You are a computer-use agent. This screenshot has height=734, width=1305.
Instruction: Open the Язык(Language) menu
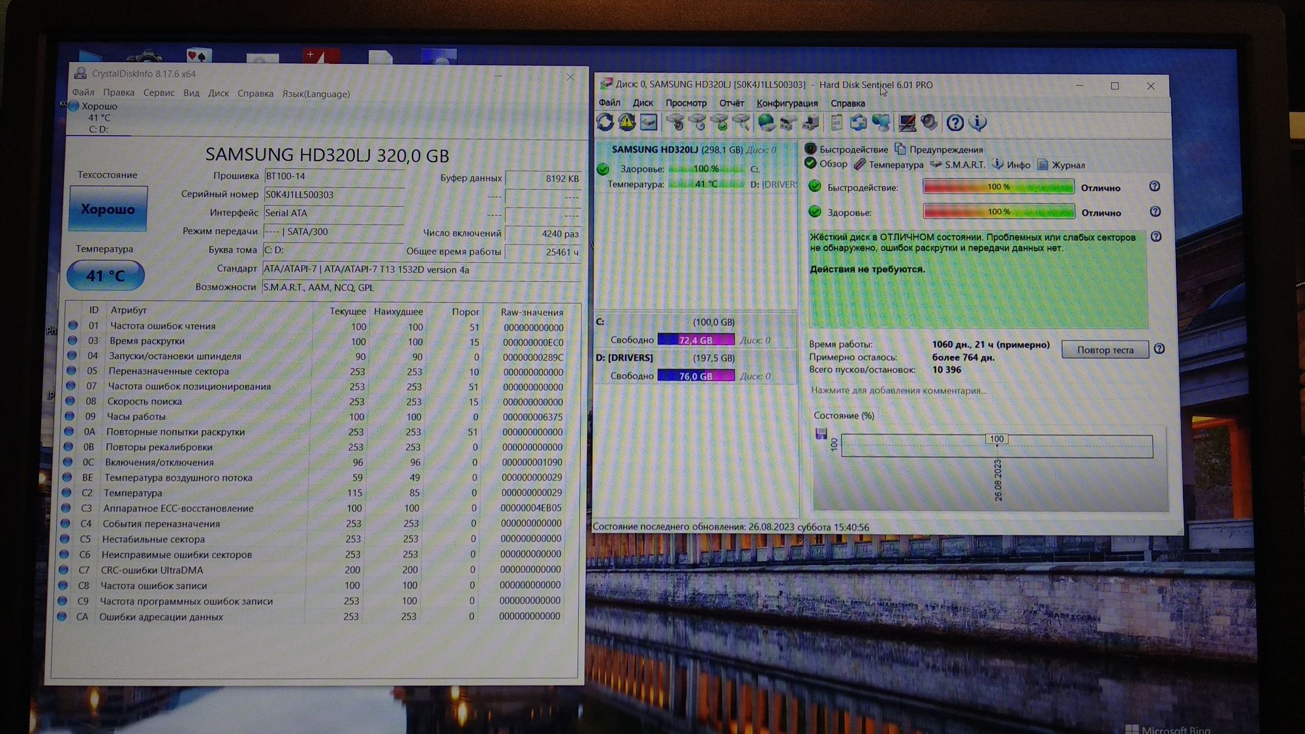coord(316,93)
